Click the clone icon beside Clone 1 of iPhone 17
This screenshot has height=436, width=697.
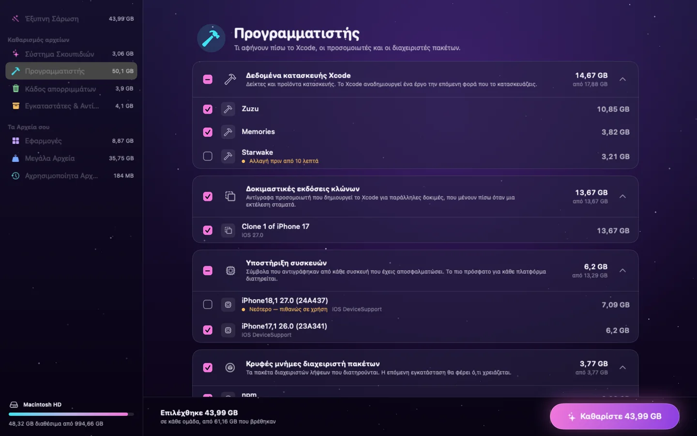[228, 231]
